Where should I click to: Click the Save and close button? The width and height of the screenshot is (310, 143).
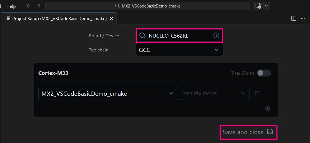click(249, 132)
